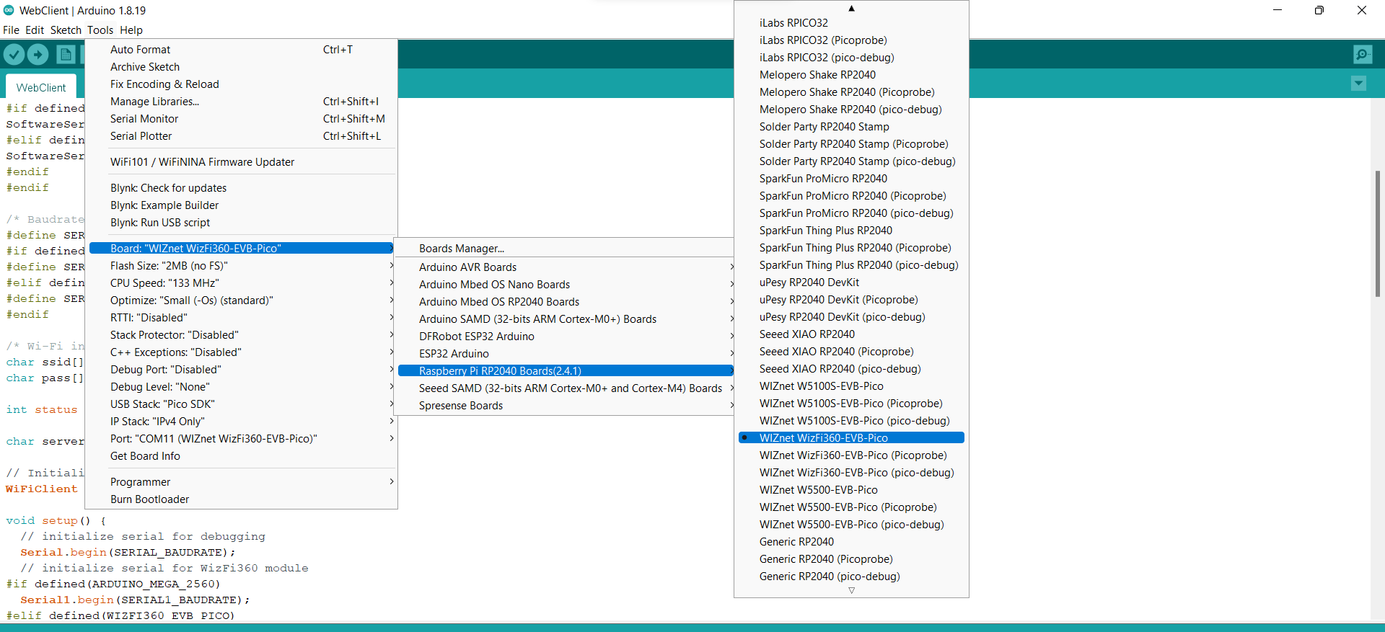1385x632 pixels.
Task: Click the editor vertical scrollbar
Action: (x=1377, y=233)
